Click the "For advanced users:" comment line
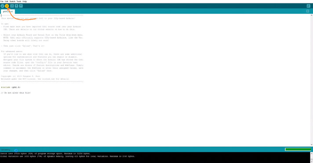Image resolution: width=313 pixels, height=163 pixels. click(12, 51)
